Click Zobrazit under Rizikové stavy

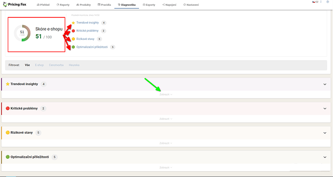point(166,143)
